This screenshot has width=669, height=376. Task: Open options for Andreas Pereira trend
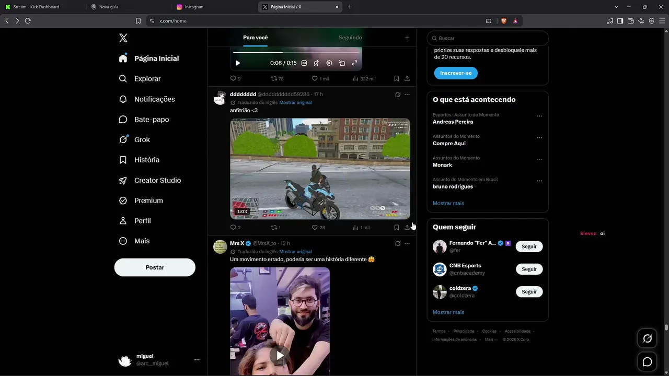(x=539, y=116)
